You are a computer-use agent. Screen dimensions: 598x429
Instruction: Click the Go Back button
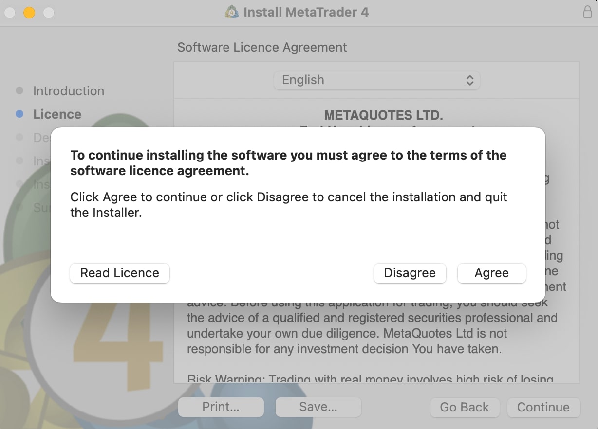465,407
